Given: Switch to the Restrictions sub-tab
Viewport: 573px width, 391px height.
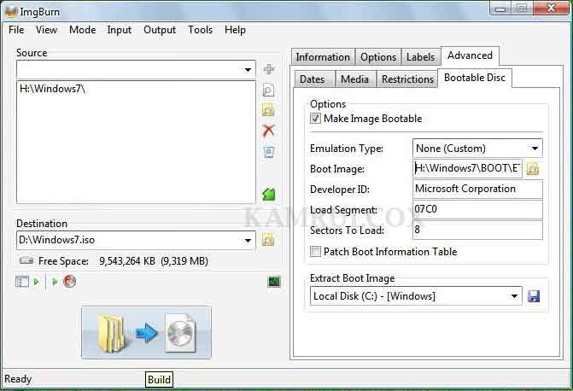Looking at the screenshot, I should [408, 79].
